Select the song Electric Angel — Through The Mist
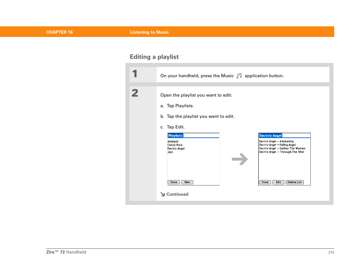The image size is (350, 270). pyautogui.click(x=281, y=152)
